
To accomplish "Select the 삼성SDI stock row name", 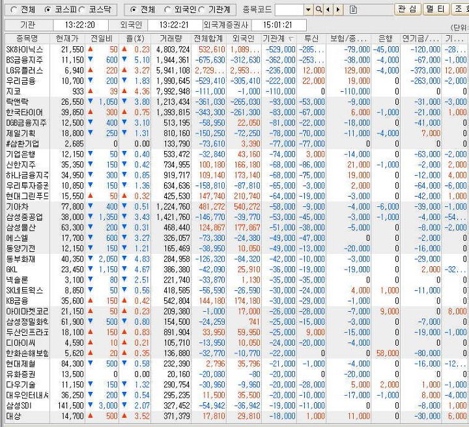I will tap(19, 406).
